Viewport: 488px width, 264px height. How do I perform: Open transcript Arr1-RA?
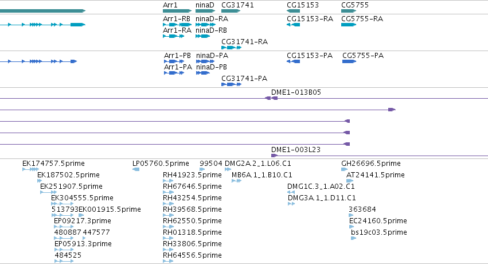(x=177, y=30)
